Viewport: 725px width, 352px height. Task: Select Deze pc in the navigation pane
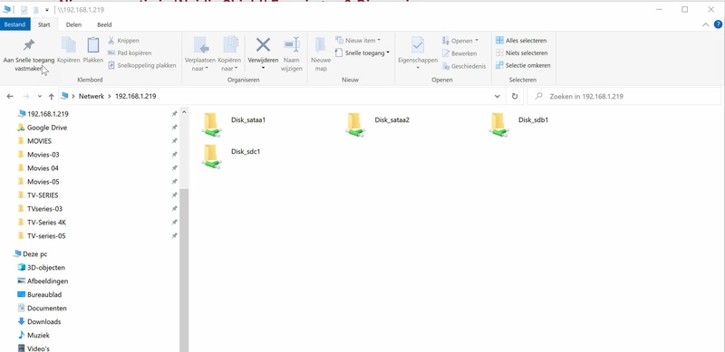(x=34, y=253)
